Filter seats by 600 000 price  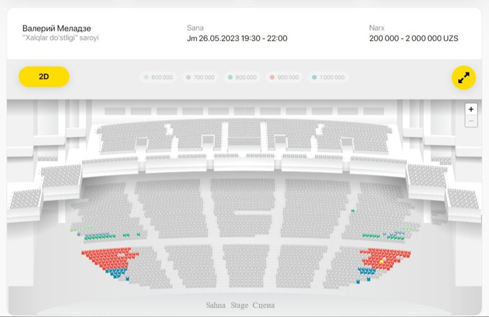159,78
